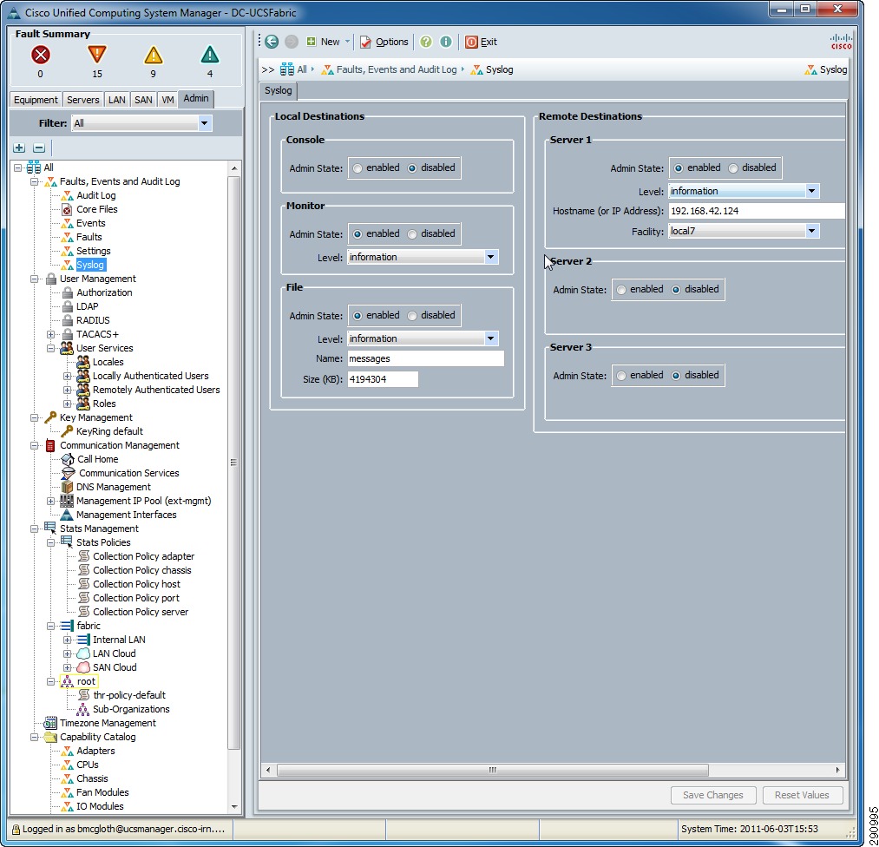Click the Size (KB) input field
Image resolution: width=879 pixels, height=847 pixels.
pos(383,379)
